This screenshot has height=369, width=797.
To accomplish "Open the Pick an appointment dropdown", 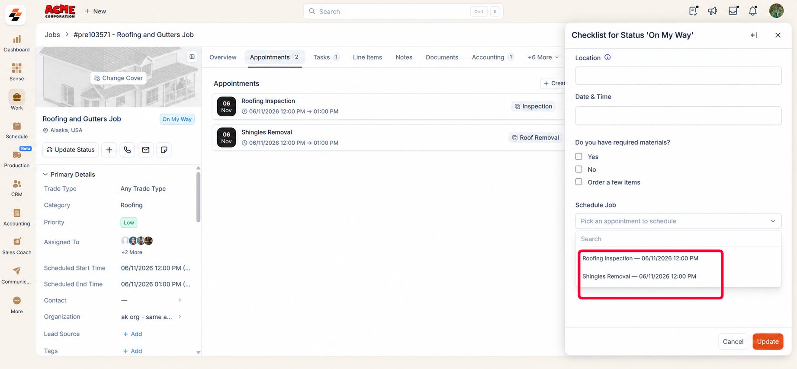I will pos(678,221).
